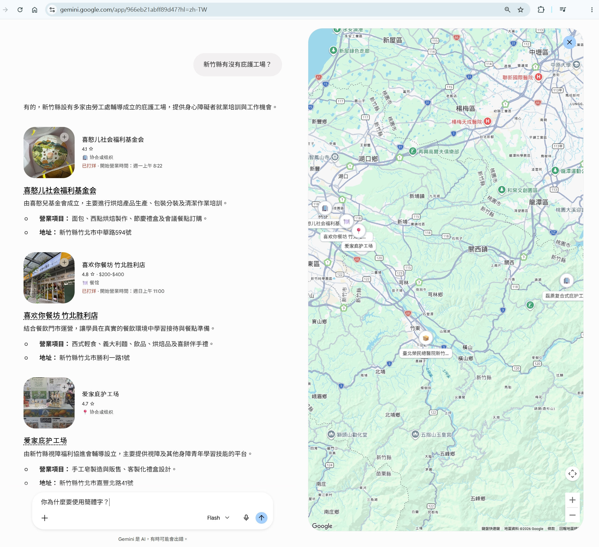Click the 獅頭山勸化堂 temple marker on map
This screenshot has width=599, height=547.
[x=331, y=434]
